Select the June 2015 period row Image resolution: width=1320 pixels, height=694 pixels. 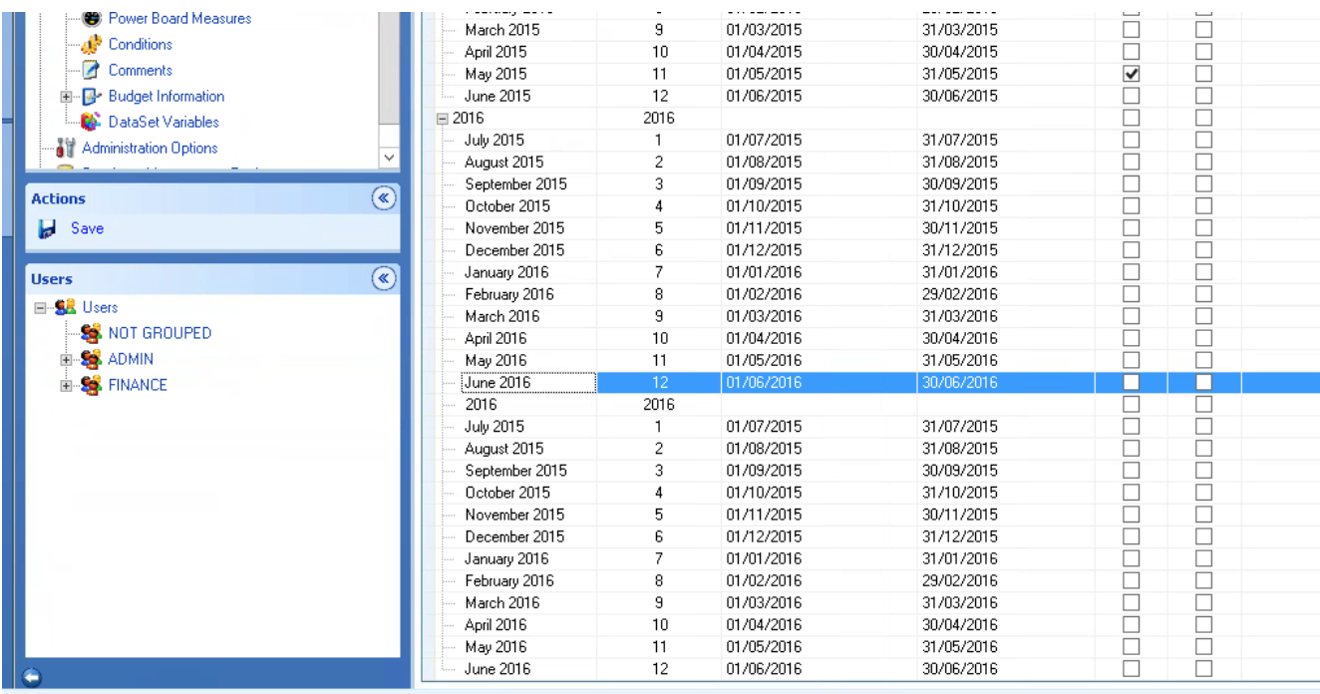[497, 96]
